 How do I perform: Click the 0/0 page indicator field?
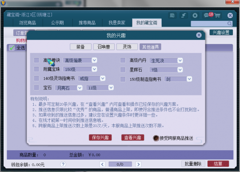pyautogui.click(x=120, y=164)
